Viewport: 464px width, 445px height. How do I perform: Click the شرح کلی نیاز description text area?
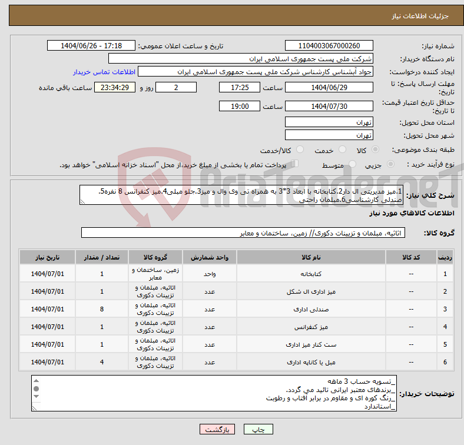click(241, 195)
